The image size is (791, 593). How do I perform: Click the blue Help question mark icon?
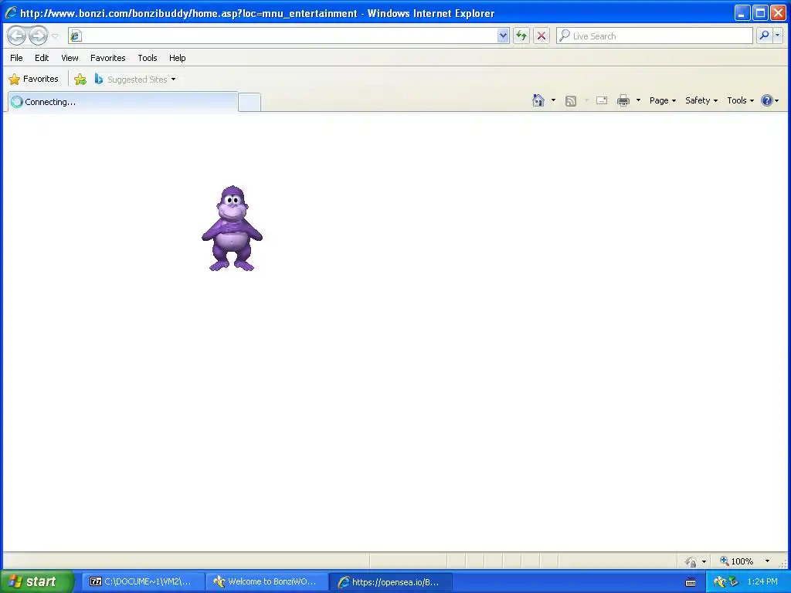tap(767, 100)
